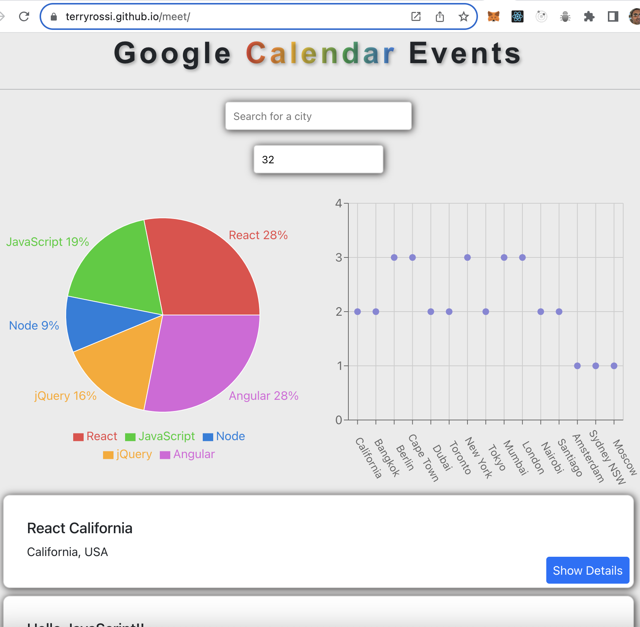This screenshot has width=640, height=627.
Task: Click the address bar URL
Action: click(128, 17)
